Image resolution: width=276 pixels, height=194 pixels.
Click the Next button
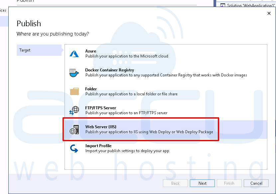(x=202, y=183)
